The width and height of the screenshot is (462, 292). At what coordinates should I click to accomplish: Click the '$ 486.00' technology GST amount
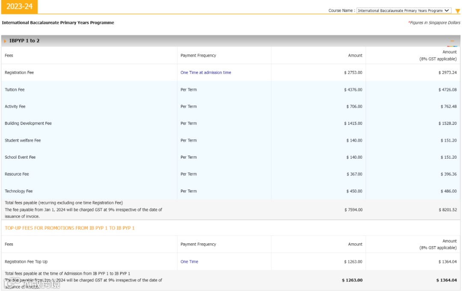449,191
